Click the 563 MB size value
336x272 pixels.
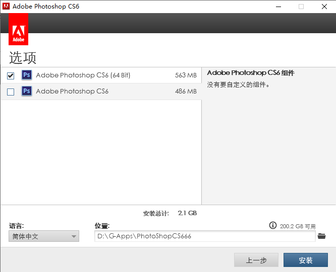[x=186, y=75]
